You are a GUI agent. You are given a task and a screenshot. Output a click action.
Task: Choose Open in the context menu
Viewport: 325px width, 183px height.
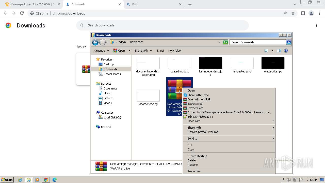229,90
